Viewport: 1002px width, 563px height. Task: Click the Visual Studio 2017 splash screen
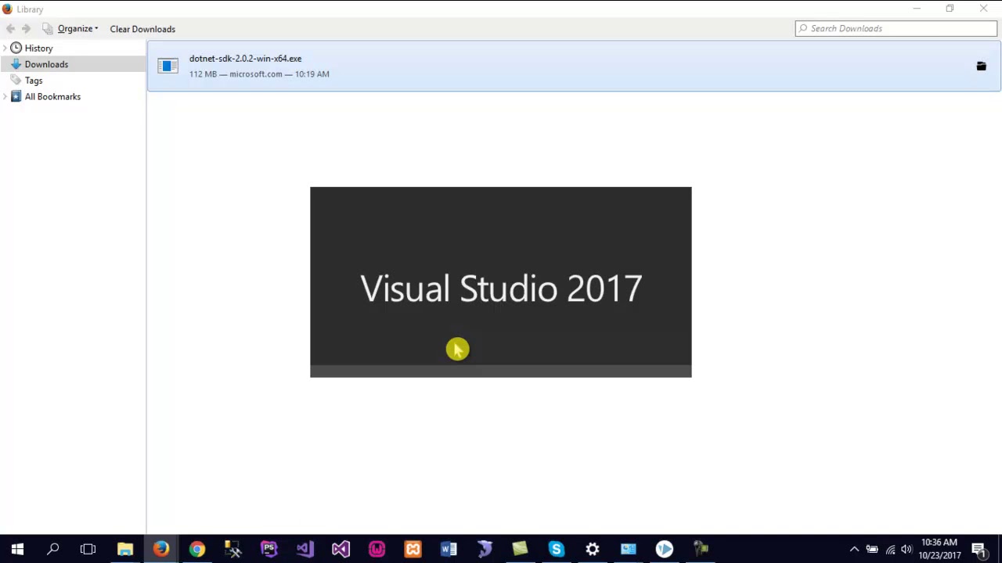501,281
